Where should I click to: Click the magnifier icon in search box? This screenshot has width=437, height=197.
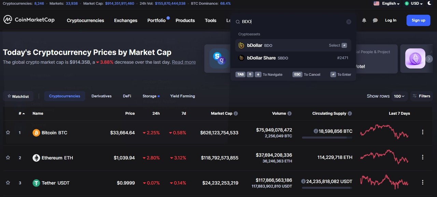click(238, 22)
